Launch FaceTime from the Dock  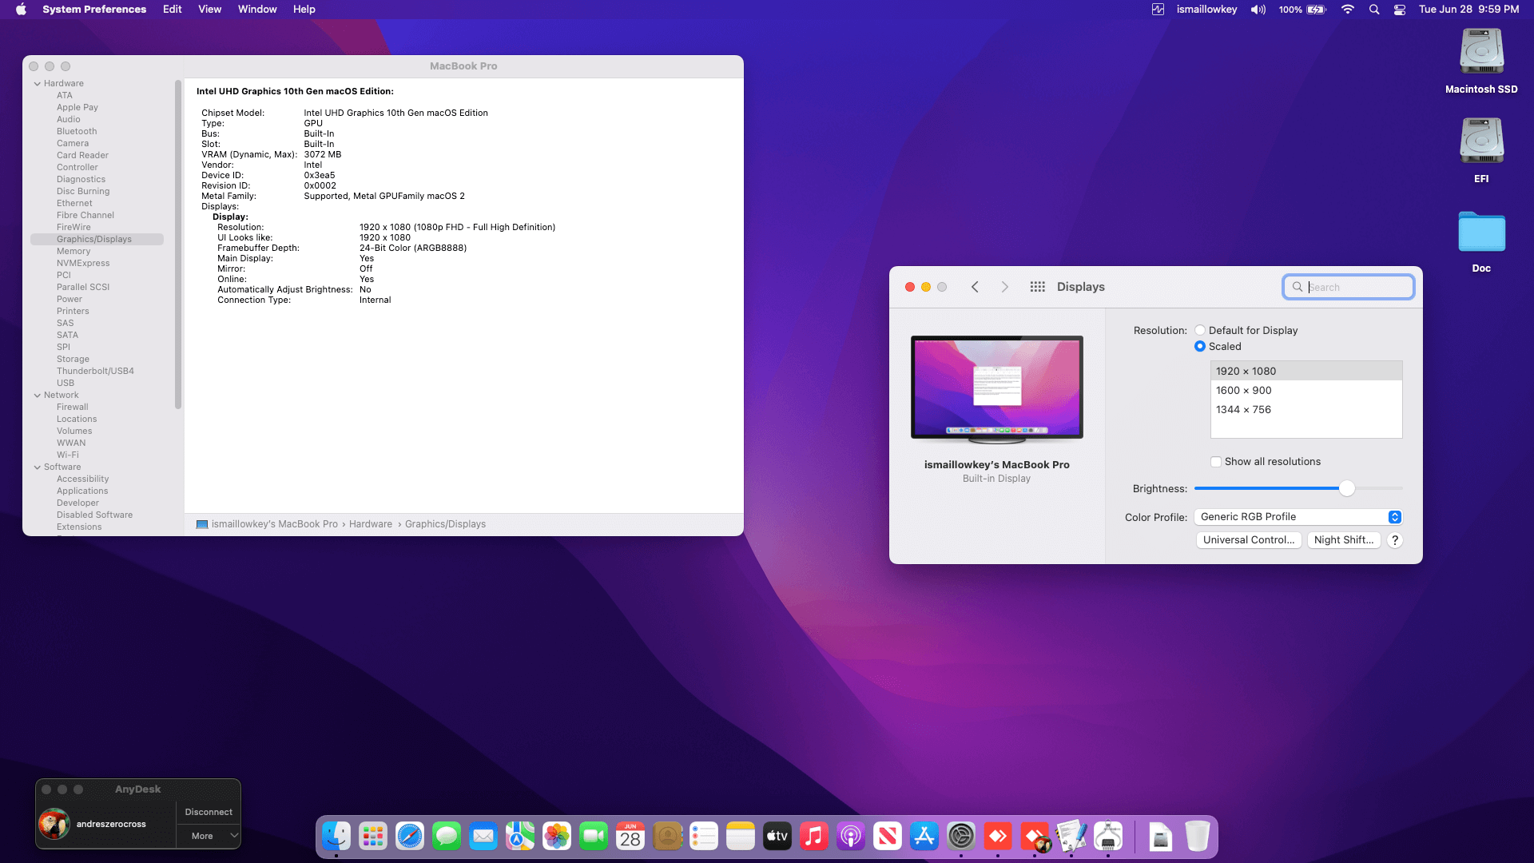pos(594,837)
